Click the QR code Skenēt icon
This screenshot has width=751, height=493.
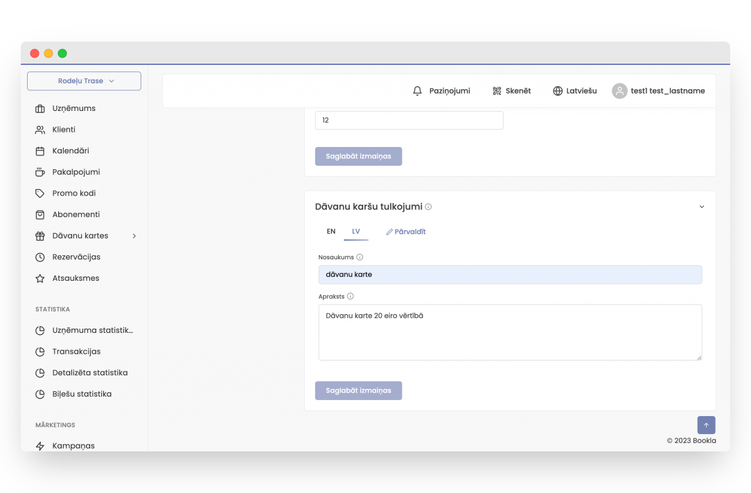497,91
